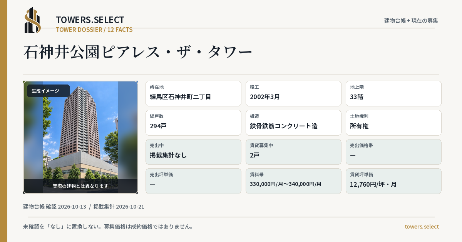Select the 土地権利 card showing 所有権

tap(393, 123)
